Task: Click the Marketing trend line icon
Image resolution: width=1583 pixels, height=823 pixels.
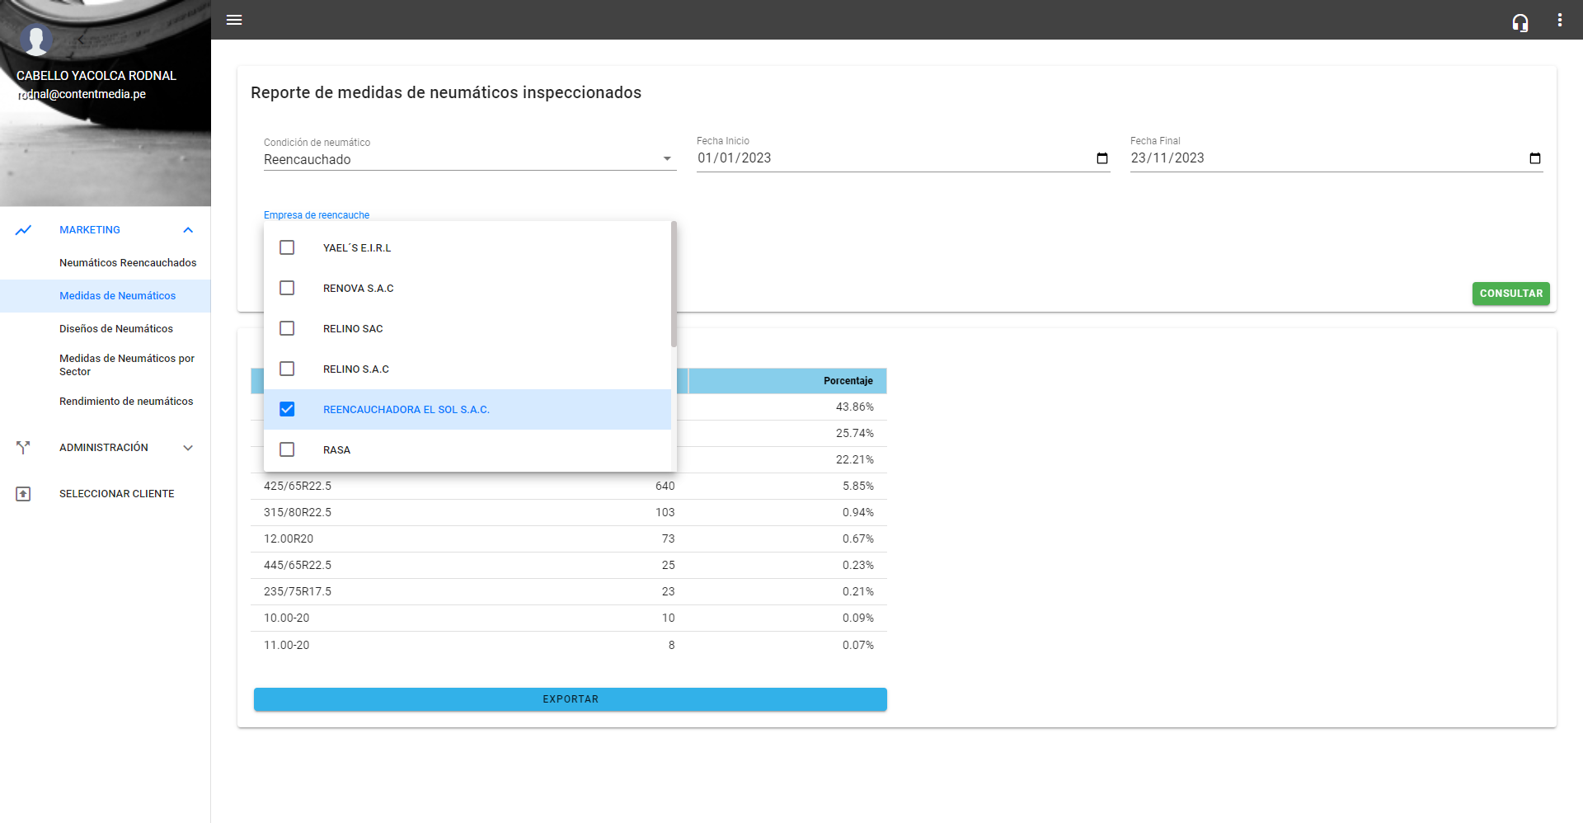Action: (x=23, y=230)
